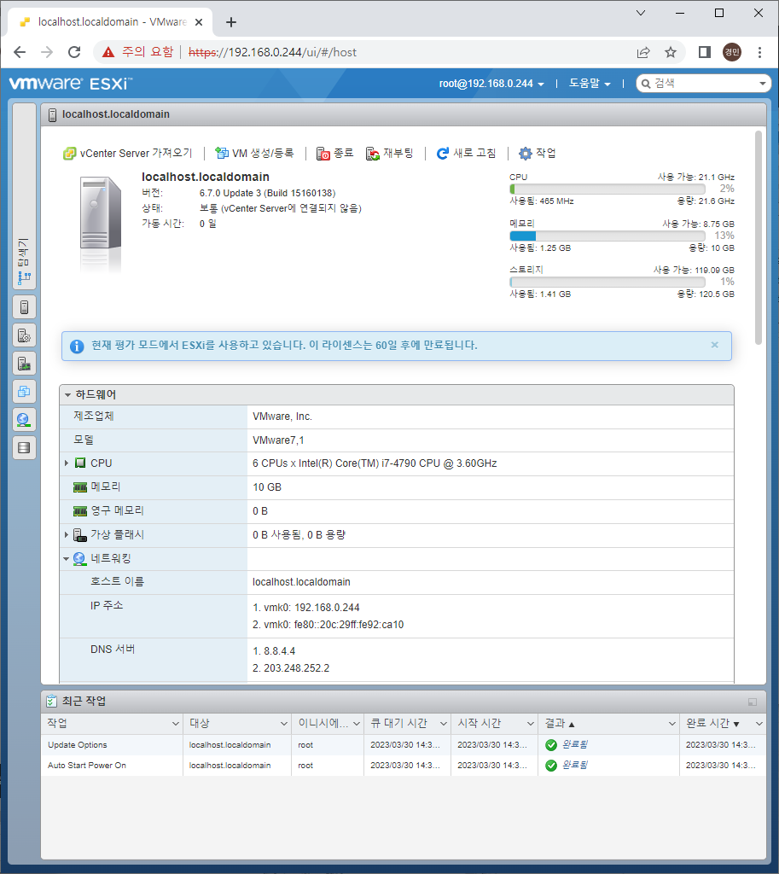Open the search box dropdown arrow
779x874 pixels.
click(763, 84)
